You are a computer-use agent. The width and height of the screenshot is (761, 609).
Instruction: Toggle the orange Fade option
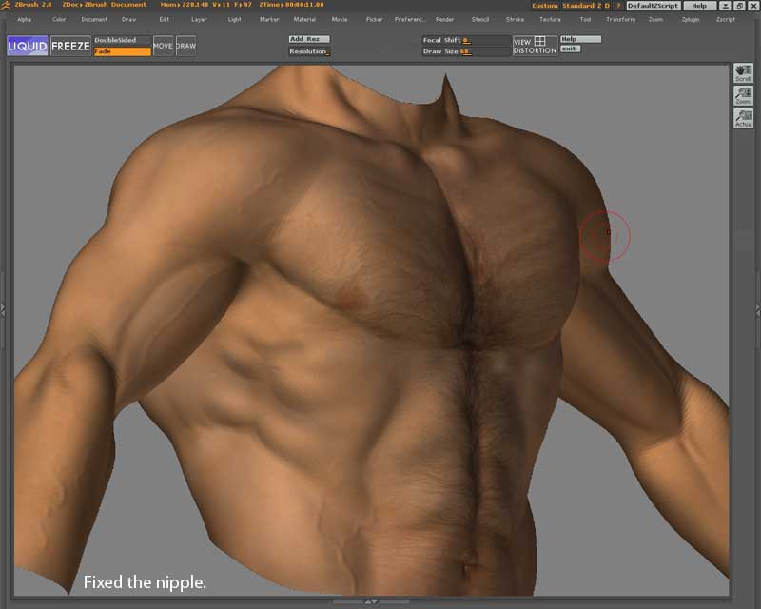coord(122,51)
